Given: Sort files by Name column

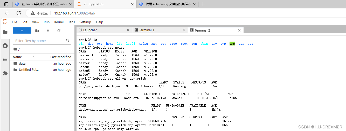Looking at the screenshot, I should click(x=24, y=57).
